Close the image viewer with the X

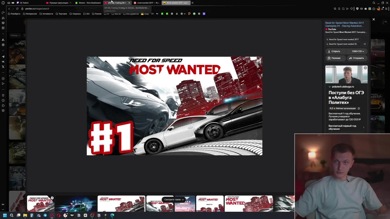(374, 19)
